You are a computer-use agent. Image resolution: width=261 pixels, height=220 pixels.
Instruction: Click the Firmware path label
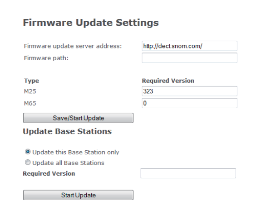46,58
